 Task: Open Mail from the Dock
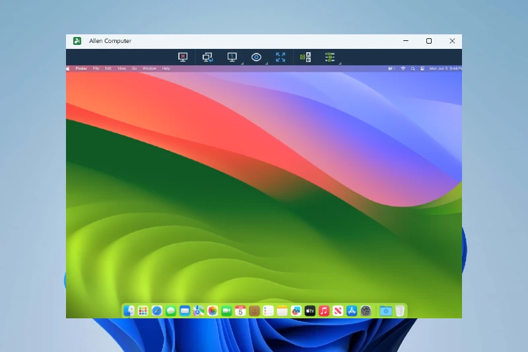185,311
